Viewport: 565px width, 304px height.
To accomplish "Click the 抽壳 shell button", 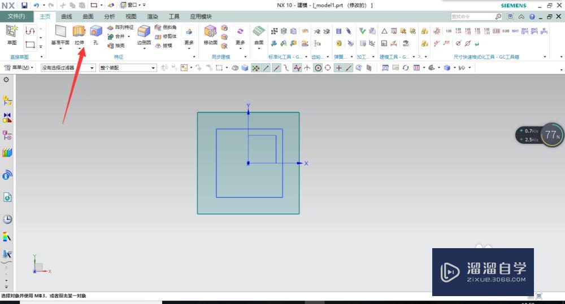I will pyautogui.click(x=116, y=45).
